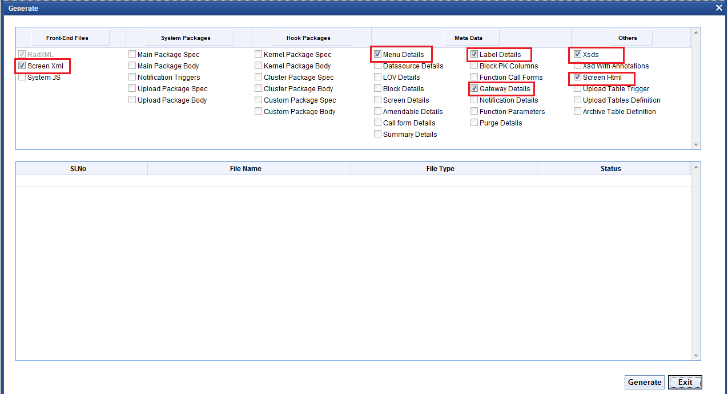Check LOV Details

[x=378, y=78]
